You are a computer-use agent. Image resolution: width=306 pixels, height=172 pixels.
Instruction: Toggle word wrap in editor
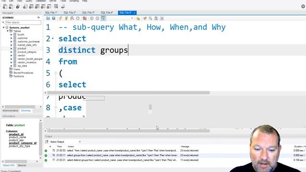point(162,18)
